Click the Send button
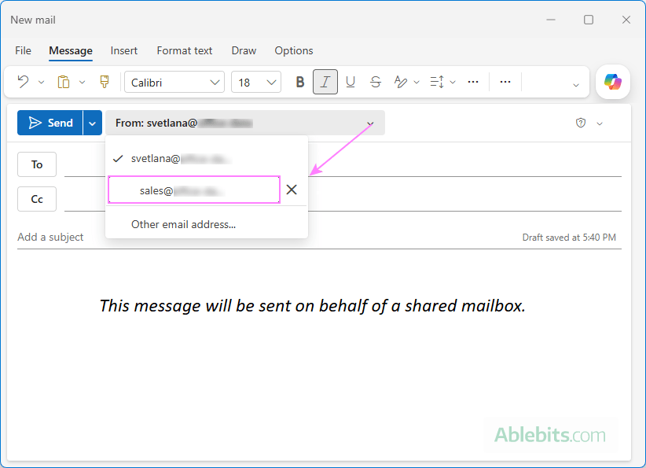This screenshot has width=646, height=468. (x=50, y=123)
